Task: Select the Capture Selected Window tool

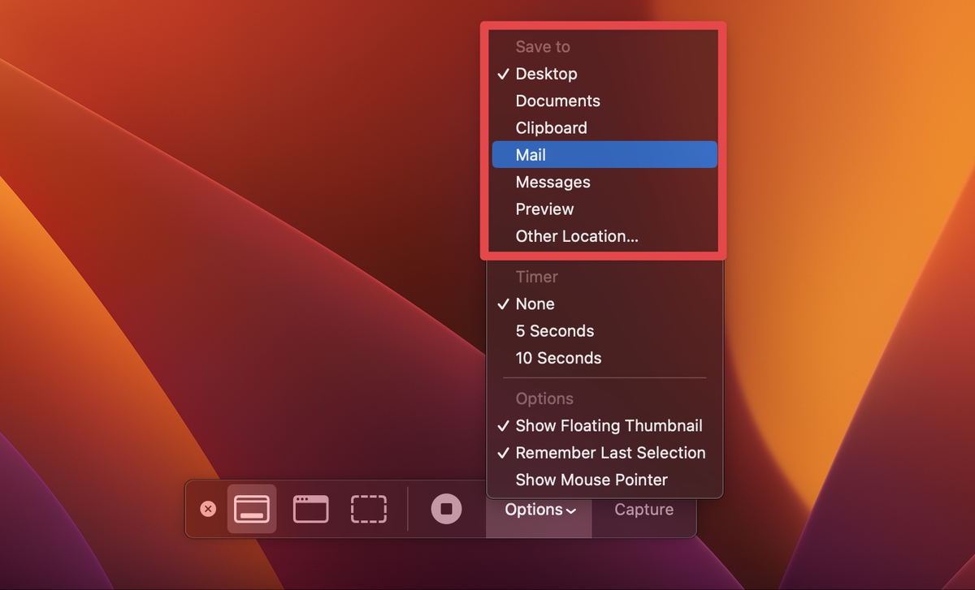Action: tap(310, 509)
